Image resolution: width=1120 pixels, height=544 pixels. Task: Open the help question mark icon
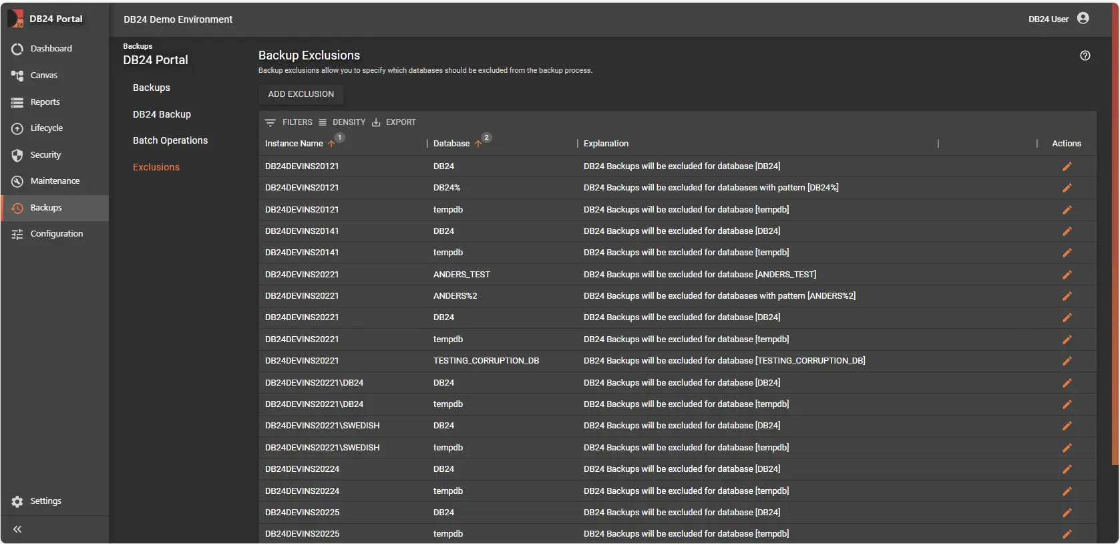pos(1085,55)
